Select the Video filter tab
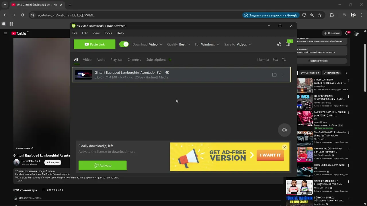Viewport: 367px width, 206px height. (87, 60)
